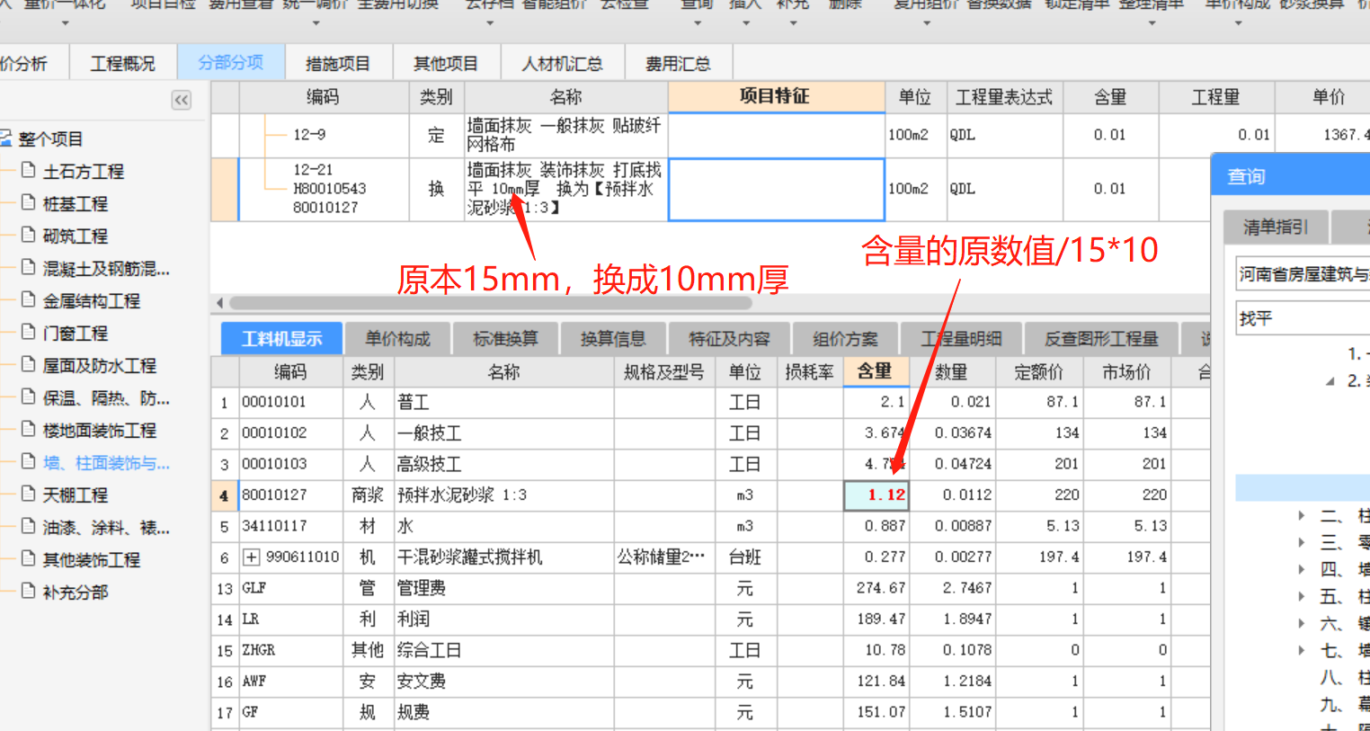Open the 工程概况 tab
The image size is (1370, 731).
coord(122,63)
